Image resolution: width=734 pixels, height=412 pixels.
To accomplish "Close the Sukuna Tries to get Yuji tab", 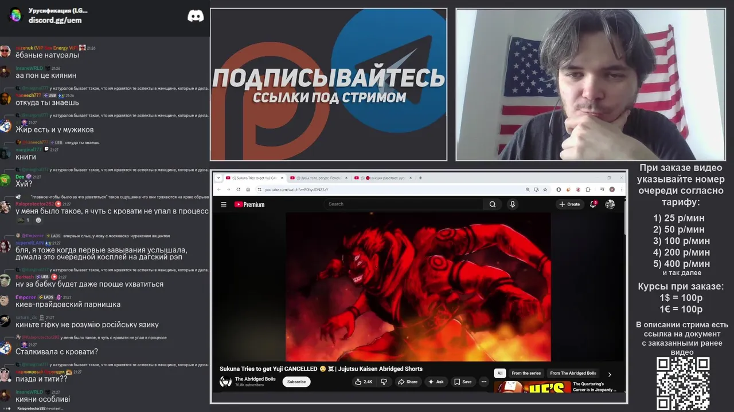I will (282, 178).
